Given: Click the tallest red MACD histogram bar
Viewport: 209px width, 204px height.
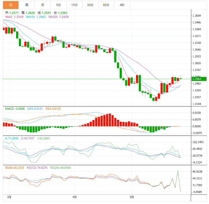Looking at the screenshot, I should 110,120.
